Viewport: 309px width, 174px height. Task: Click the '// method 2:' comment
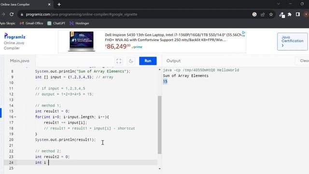[48, 151]
